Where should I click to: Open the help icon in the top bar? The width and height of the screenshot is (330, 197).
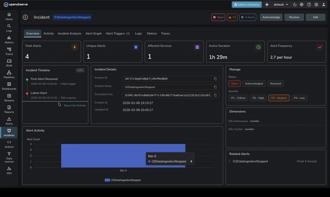(309, 4)
